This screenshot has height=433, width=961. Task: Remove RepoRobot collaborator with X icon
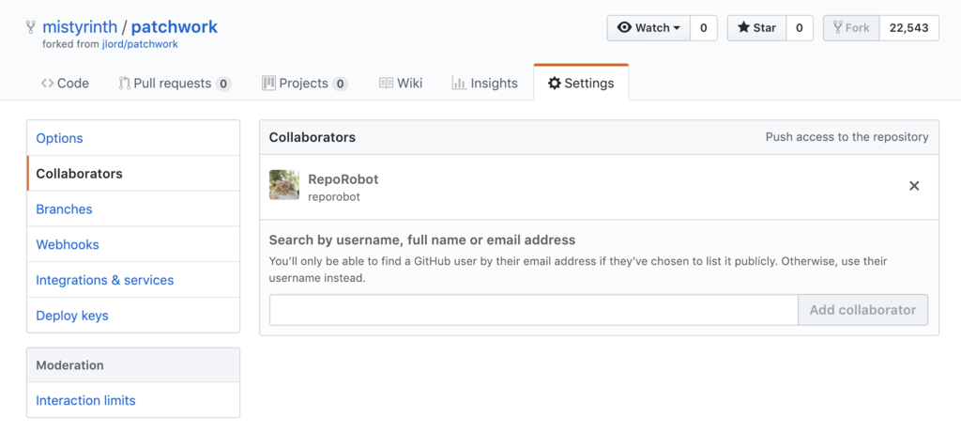tap(913, 186)
